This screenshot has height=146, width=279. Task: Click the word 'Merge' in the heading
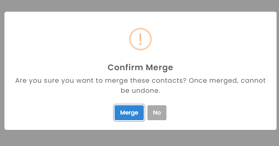(159, 68)
